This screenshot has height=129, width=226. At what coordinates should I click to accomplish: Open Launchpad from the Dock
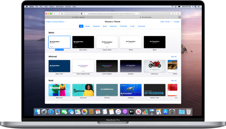coord(44,112)
